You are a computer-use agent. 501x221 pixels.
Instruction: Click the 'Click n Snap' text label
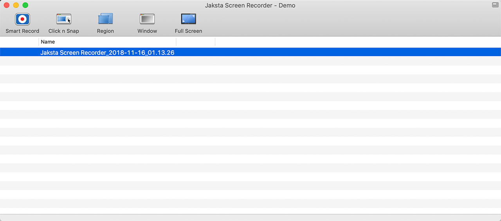(x=64, y=31)
